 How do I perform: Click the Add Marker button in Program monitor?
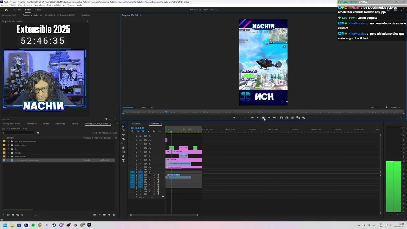(x=234, y=118)
